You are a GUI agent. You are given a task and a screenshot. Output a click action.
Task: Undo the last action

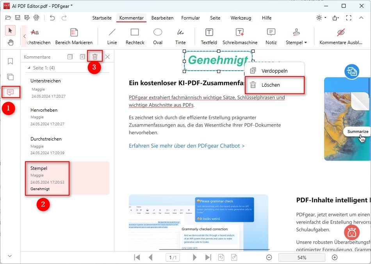click(52, 18)
